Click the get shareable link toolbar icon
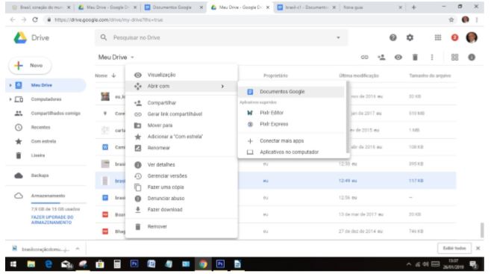The height and width of the screenshot is (274, 491). [364, 57]
